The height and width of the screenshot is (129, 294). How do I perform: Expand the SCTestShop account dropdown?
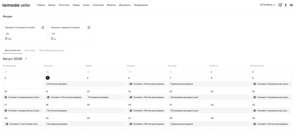pos(267,5)
